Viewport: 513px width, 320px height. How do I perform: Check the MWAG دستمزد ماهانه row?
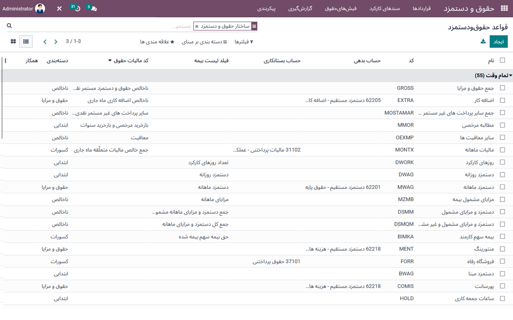click(x=502, y=187)
